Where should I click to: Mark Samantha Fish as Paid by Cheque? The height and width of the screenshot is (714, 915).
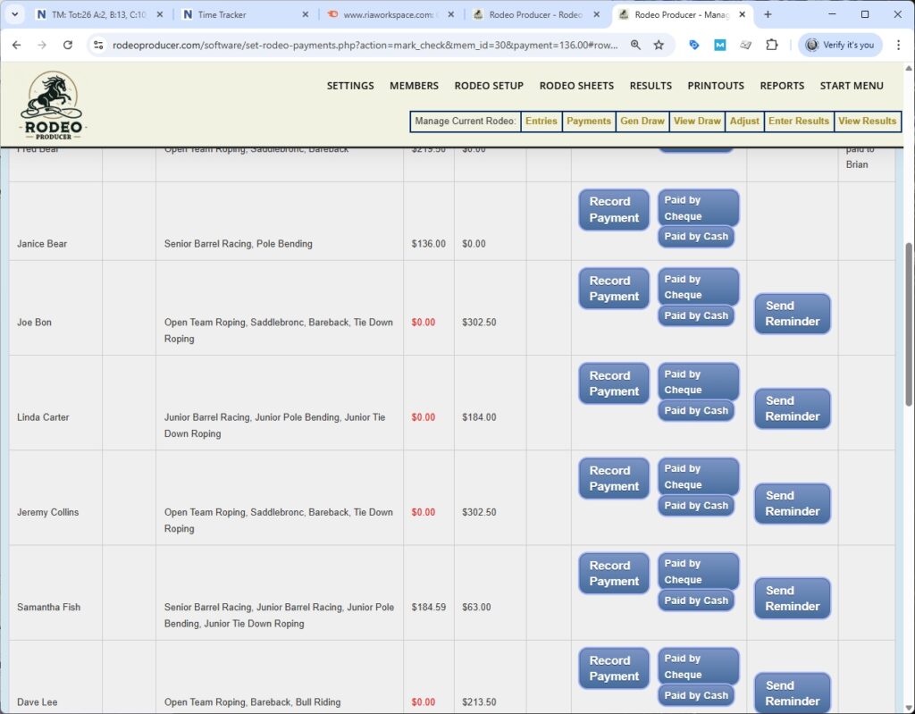pos(698,571)
